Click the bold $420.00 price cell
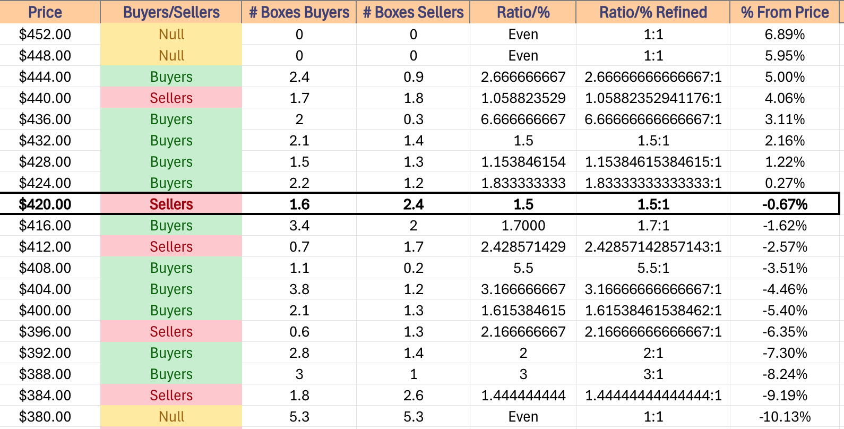Screen dimensions: 844x429 (x=50, y=204)
